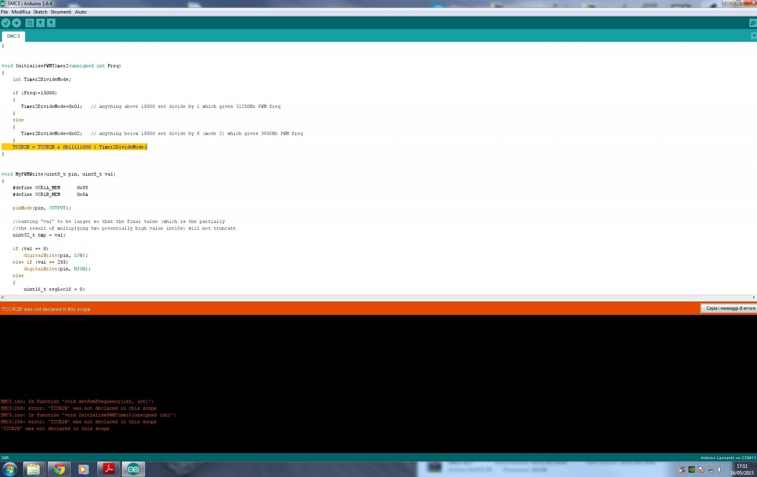Open the Modifica menu
Screen dimensions: 757x477
pos(21,12)
